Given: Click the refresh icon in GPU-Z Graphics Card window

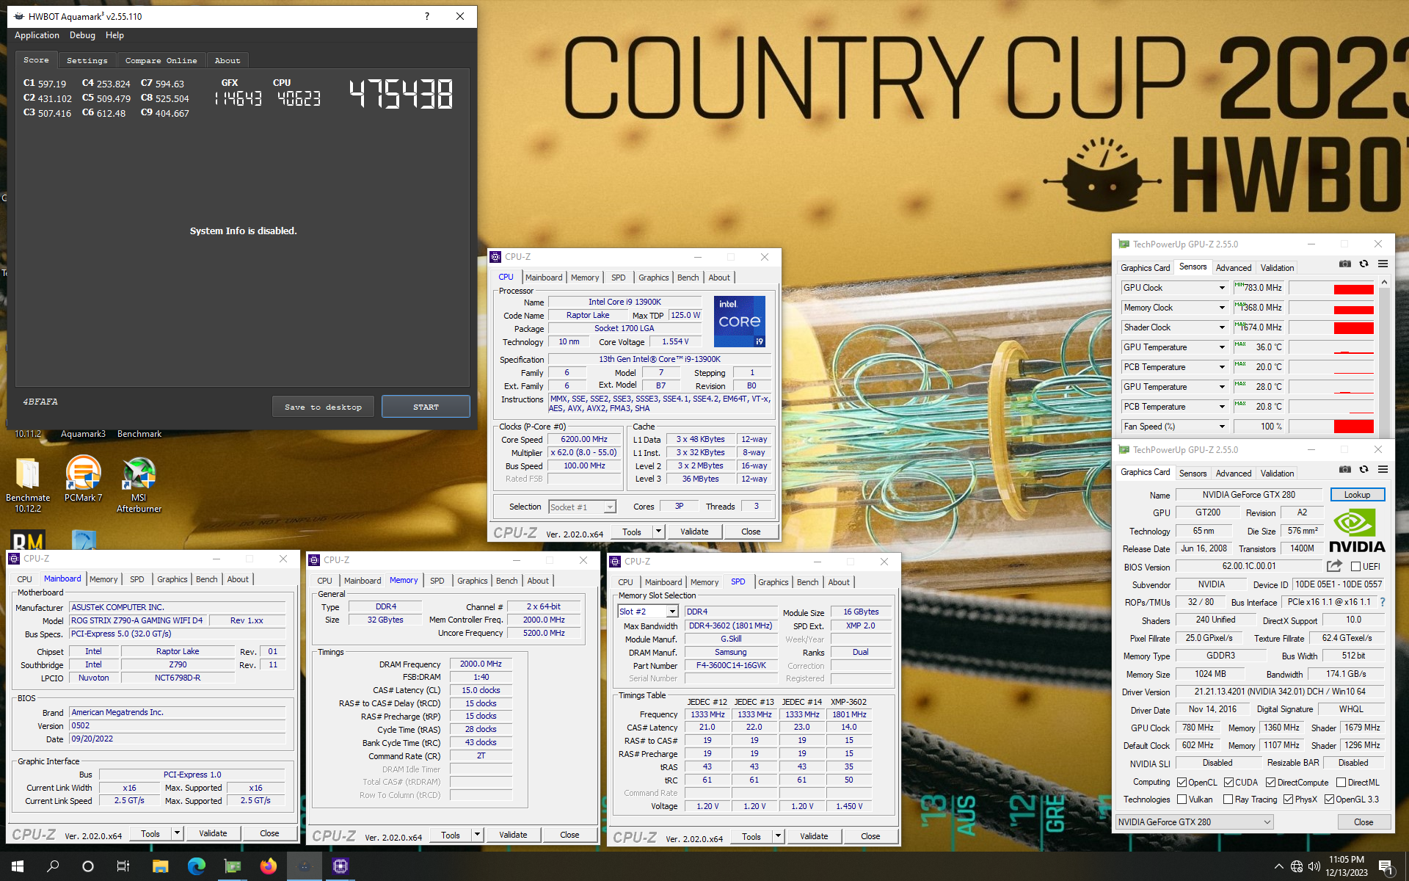Looking at the screenshot, I should (x=1364, y=470).
